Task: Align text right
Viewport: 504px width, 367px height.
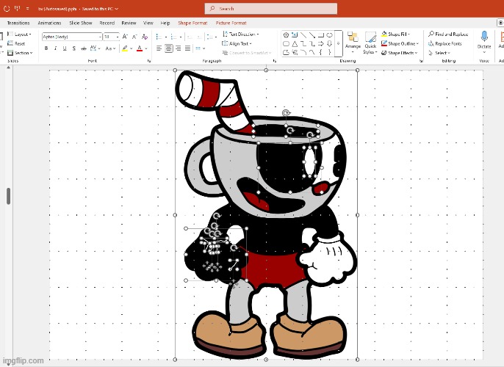Action: click(x=178, y=48)
